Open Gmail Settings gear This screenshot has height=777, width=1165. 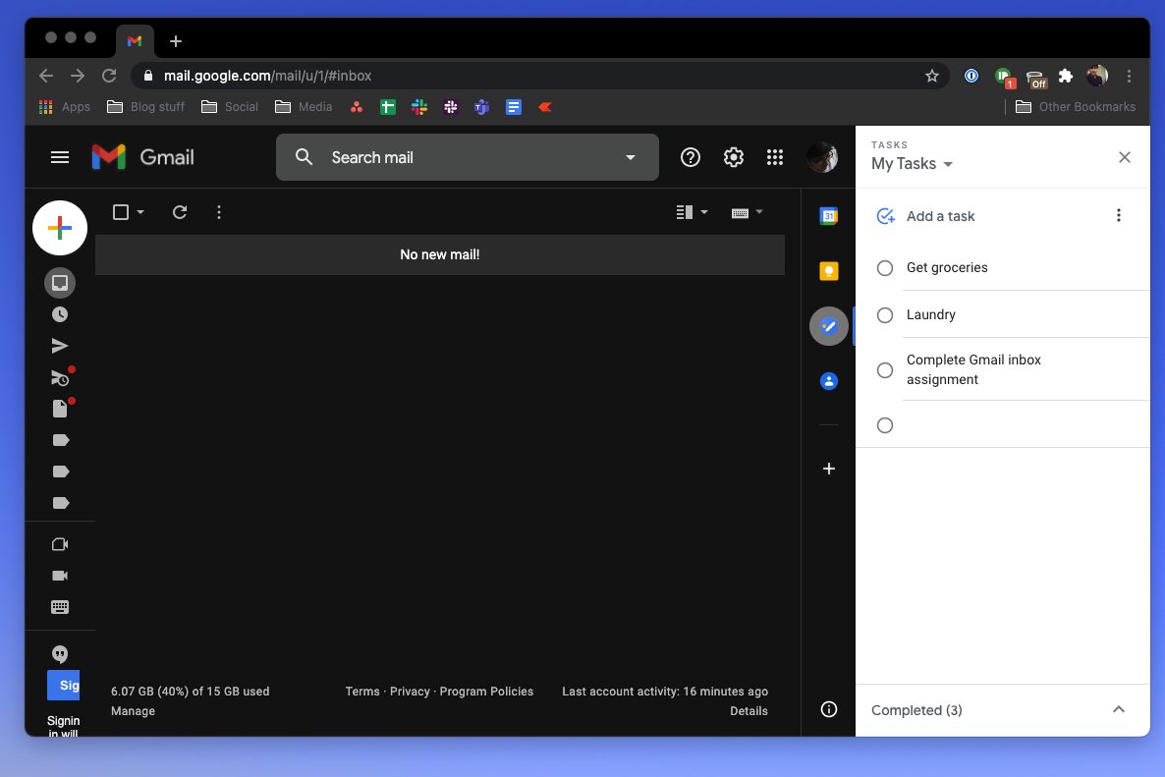[x=734, y=157]
